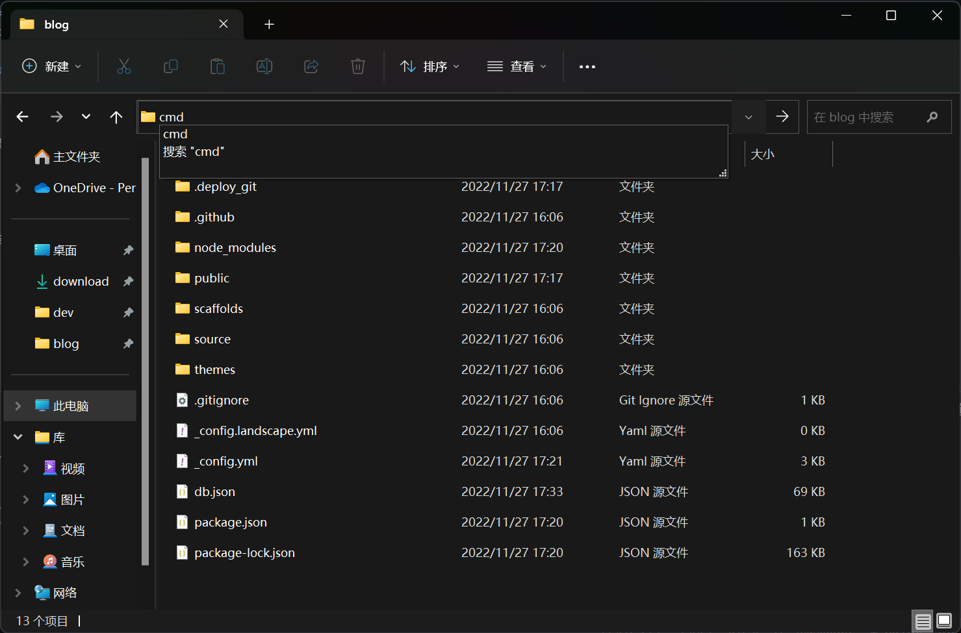Viewport: 961px width, 633px height.
Task: Expand the 图片 library node
Action: click(26, 499)
